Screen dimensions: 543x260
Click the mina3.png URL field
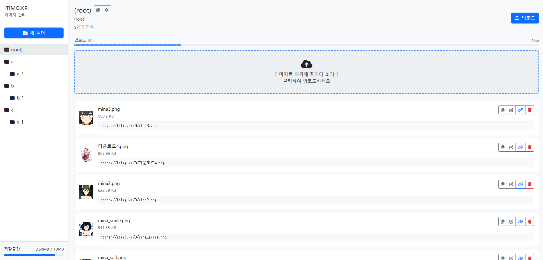pos(316,126)
